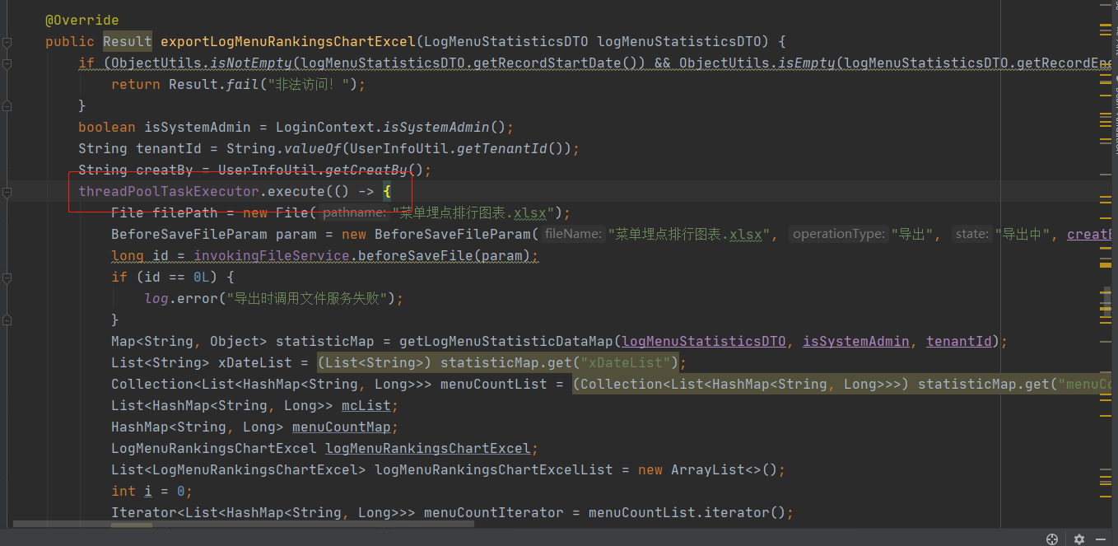Click fold end marker below log.error line

[7, 320]
